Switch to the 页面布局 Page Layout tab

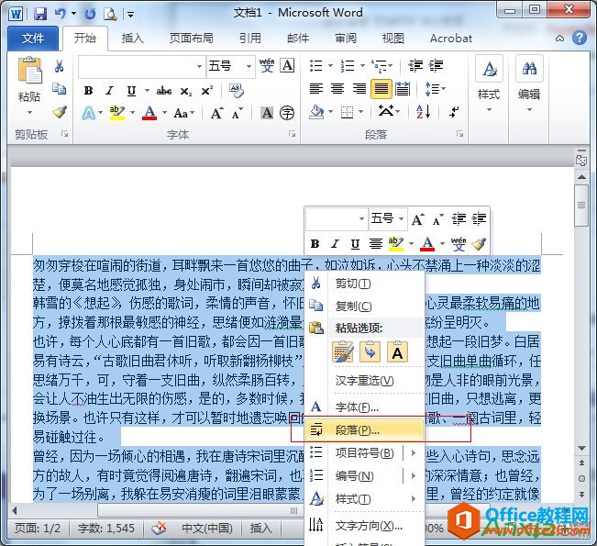tap(191, 39)
